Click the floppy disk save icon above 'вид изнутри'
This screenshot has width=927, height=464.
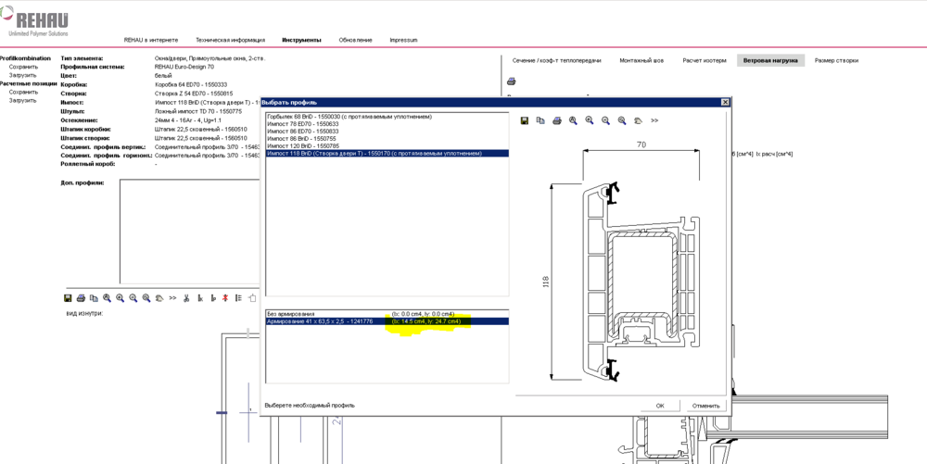click(69, 298)
